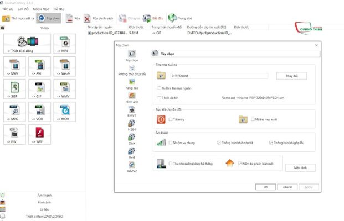The height and width of the screenshot is (221, 344).
Task: Select the WebM conversion format
Action: pos(65,66)
